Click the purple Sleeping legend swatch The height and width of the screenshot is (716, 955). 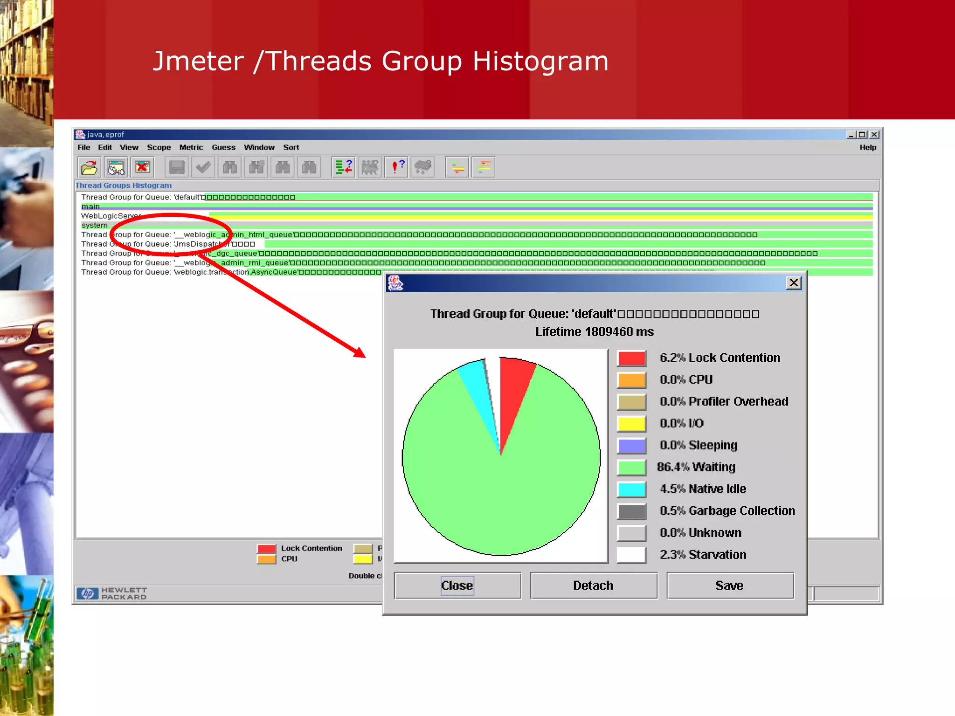(632, 446)
